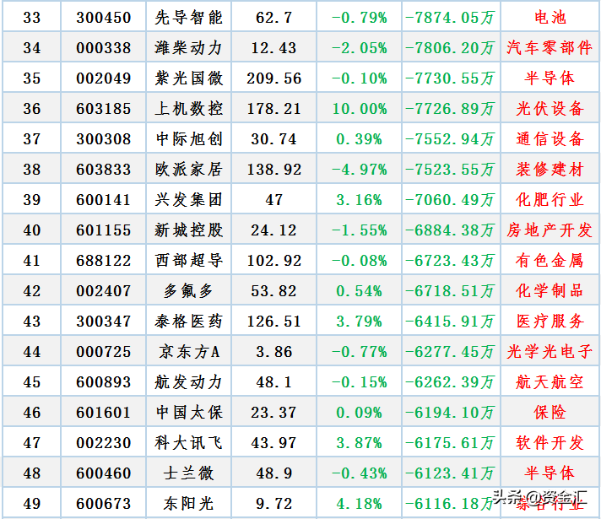Select industry label 通信设备
601x519 pixels.
pyautogui.click(x=550, y=139)
